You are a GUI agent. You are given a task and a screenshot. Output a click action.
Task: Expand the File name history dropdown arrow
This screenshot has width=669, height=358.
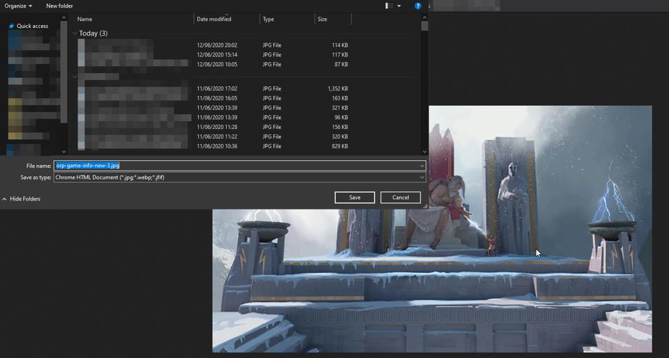(x=421, y=166)
